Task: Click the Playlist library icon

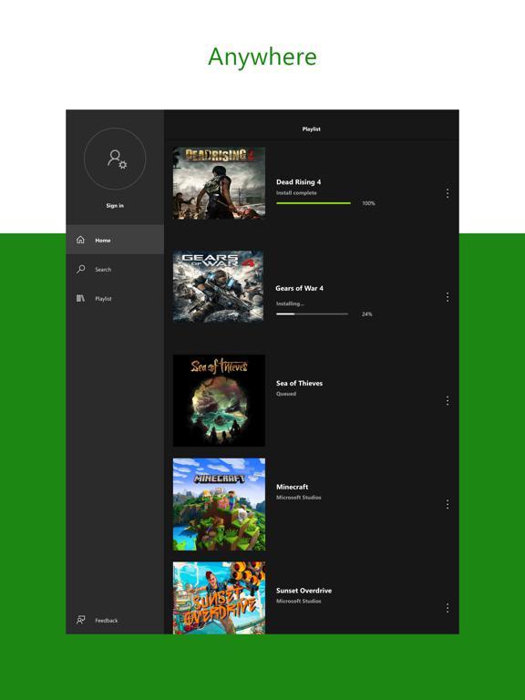Action: coord(80,298)
